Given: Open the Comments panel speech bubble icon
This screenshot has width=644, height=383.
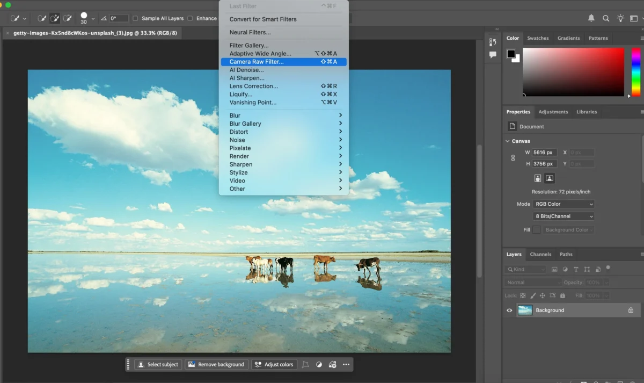Looking at the screenshot, I should coord(493,55).
